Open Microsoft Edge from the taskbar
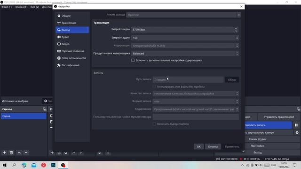 (x=24, y=165)
